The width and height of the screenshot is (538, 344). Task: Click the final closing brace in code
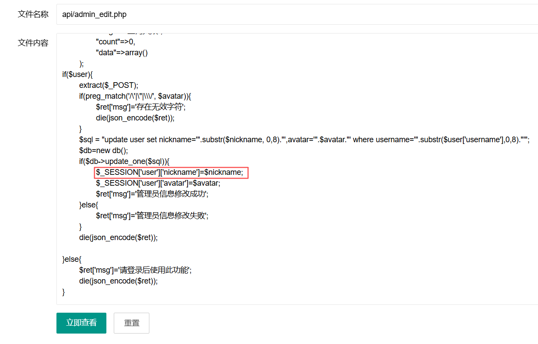coord(63,292)
